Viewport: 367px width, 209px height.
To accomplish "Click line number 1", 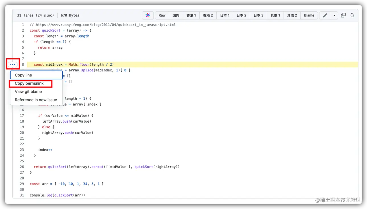I will pyautogui.click(x=23, y=25).
